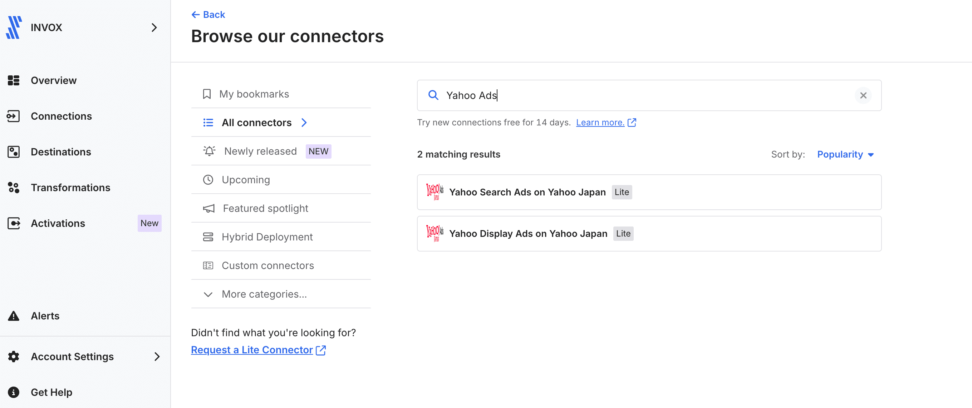Click into the connector search field
This screenshot has width=972, height=408.
649,95
